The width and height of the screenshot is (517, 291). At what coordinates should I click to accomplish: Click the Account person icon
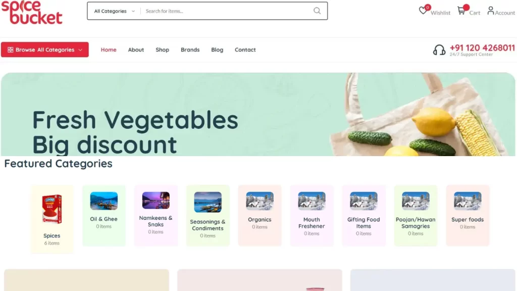pyautogui.click(x=491, y=11)
